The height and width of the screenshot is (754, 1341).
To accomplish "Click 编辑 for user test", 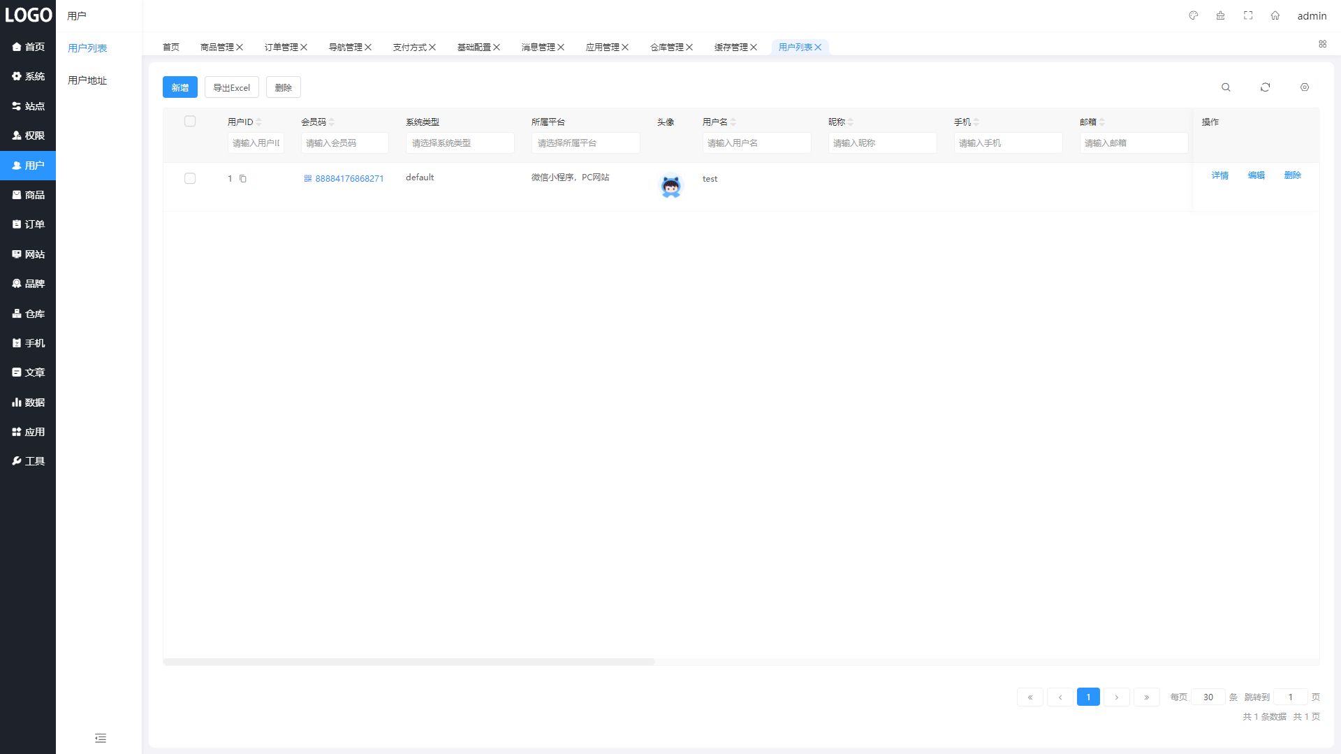I will pyautogui.click(x=1256, y=175).
